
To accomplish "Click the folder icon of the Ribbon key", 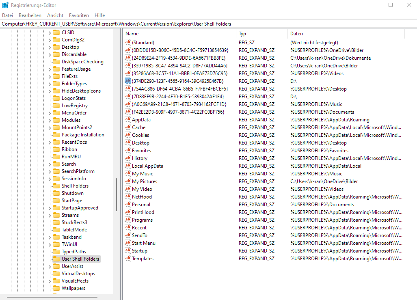I will 56,149.
